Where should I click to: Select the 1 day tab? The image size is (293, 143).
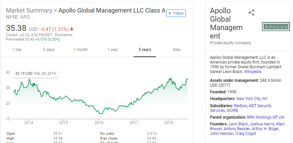[x=17, y=50]
